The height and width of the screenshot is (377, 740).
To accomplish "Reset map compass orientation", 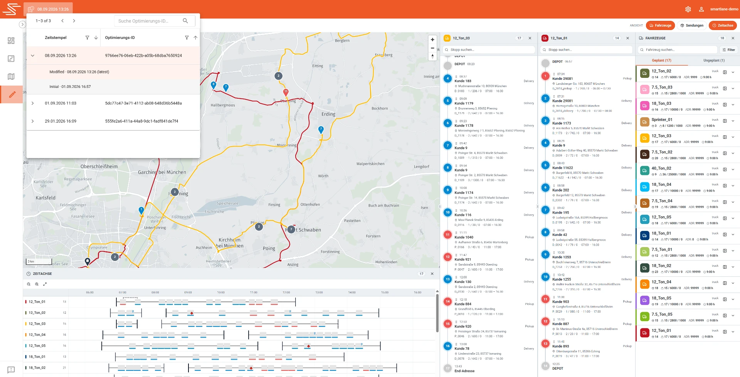I will point(432,56).
